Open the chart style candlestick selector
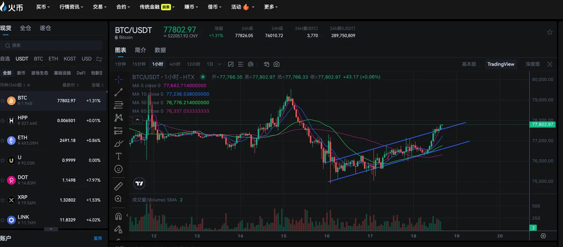563x247 pixels. [231, 64]
